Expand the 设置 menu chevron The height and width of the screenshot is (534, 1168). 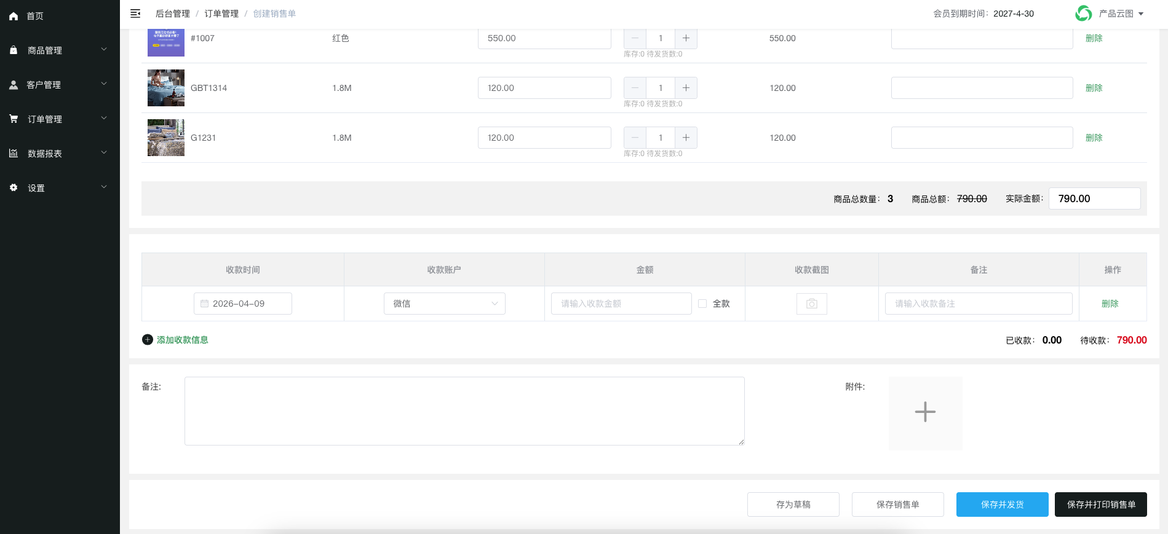104,187
